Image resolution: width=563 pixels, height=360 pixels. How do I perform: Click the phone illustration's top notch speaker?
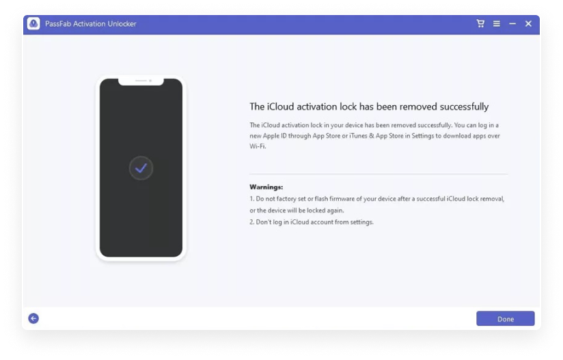pos(141,81)
